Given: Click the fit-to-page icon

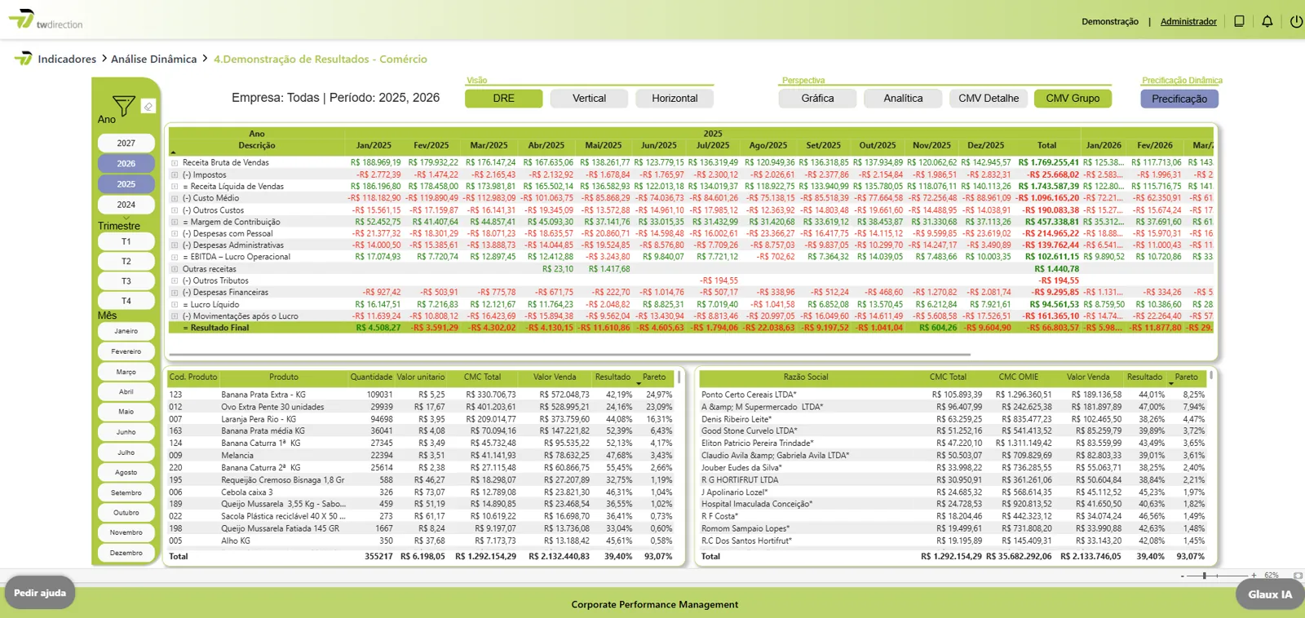Looking at the screenshot, I should 1298,576.
